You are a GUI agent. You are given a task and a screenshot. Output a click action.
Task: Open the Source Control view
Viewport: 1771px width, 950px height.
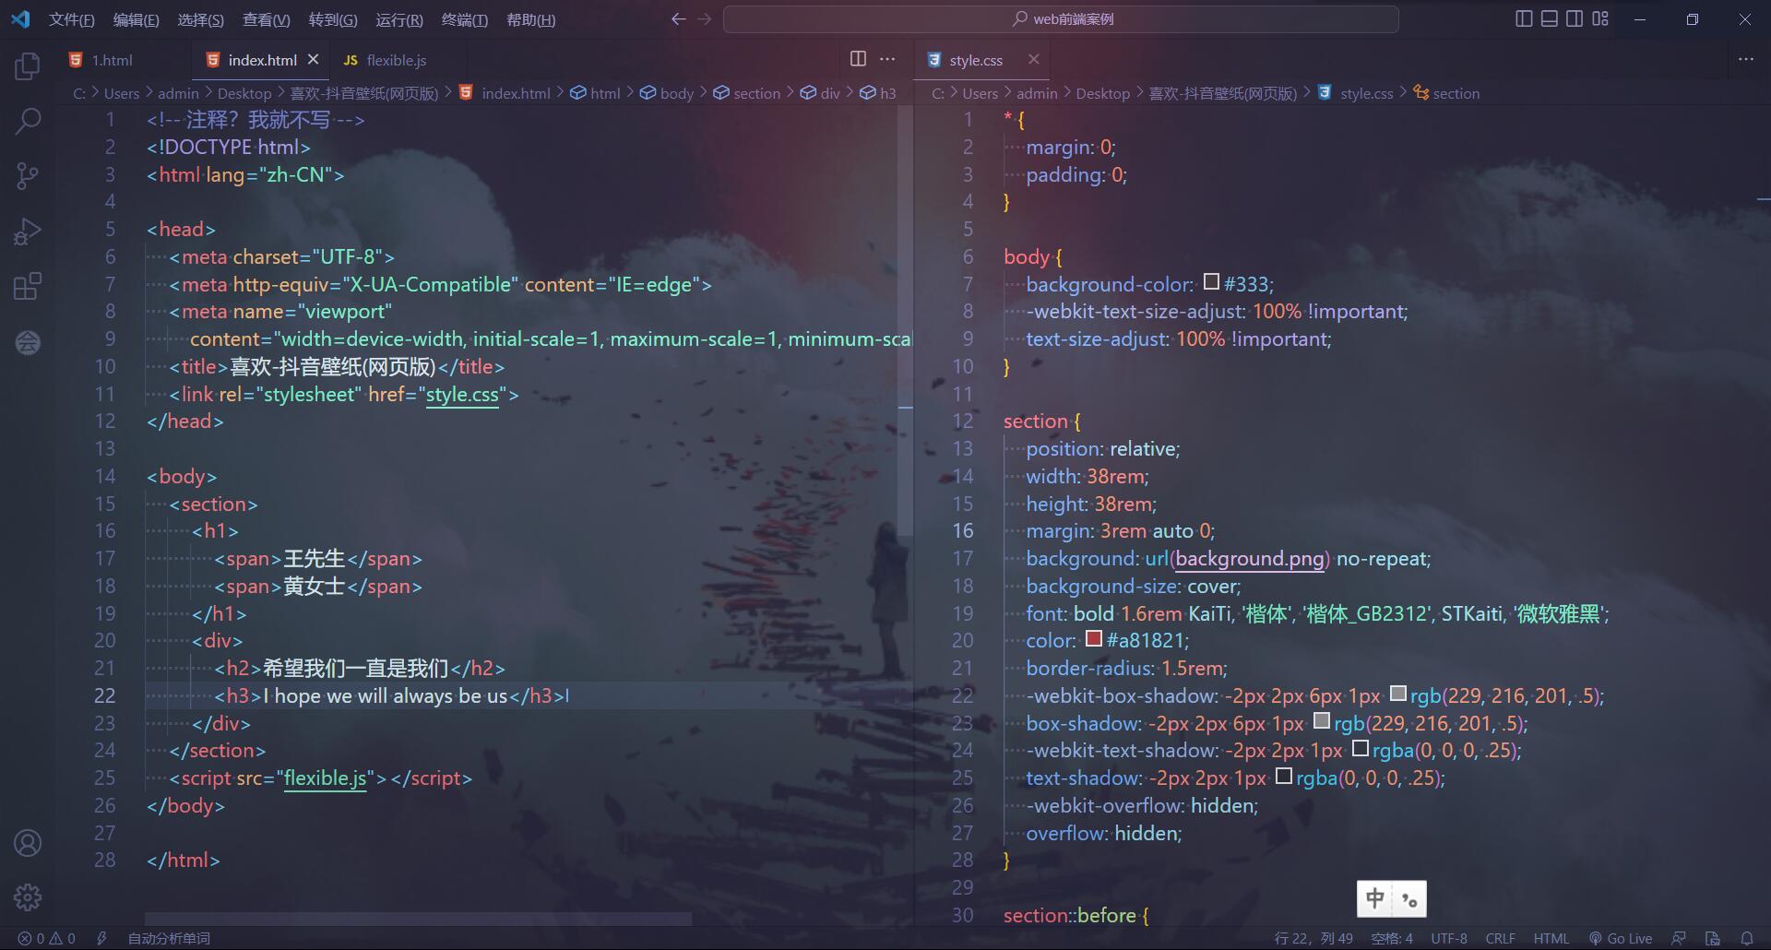[28, 176]
